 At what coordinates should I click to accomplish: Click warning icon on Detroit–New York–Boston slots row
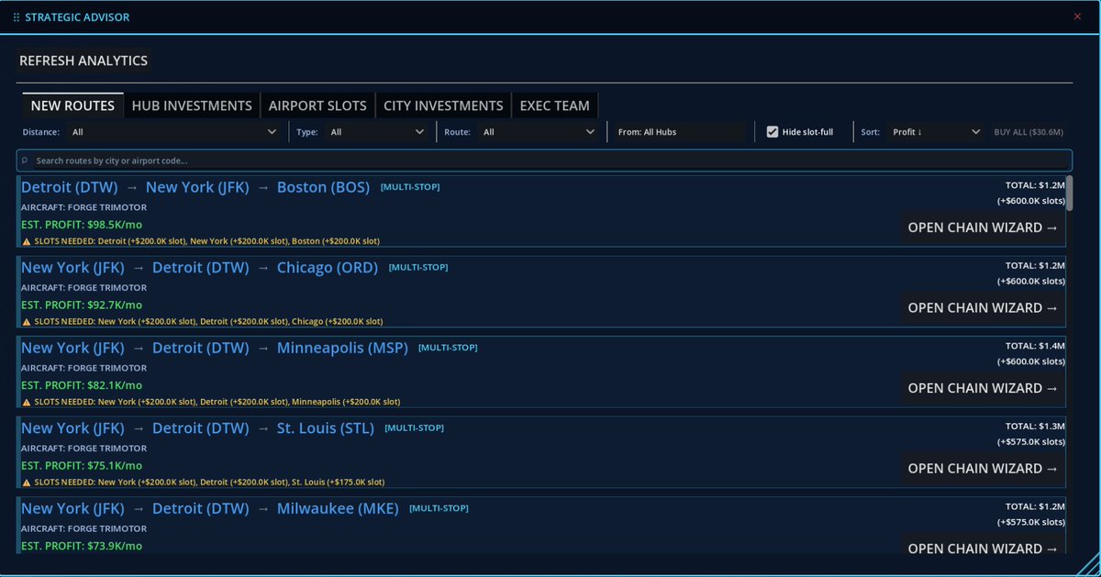[x=26, y=241]
